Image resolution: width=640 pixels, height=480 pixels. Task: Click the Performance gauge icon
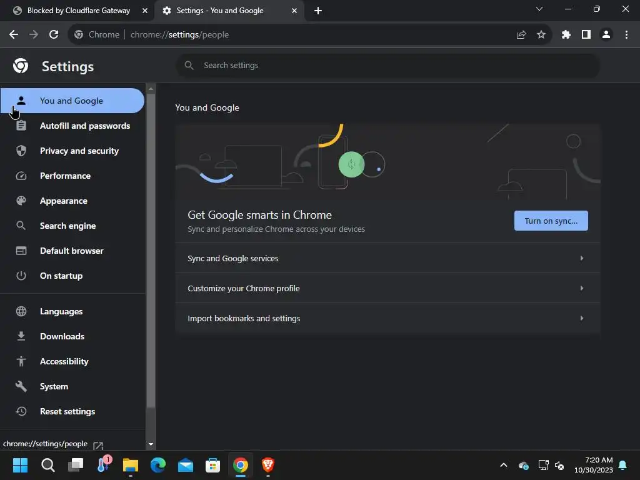pos(21,176)
